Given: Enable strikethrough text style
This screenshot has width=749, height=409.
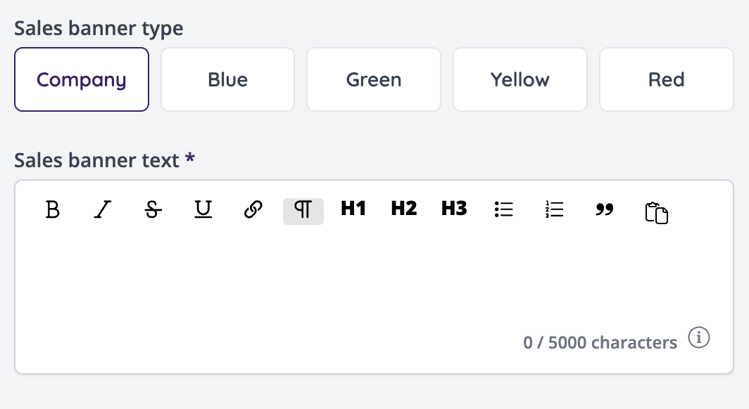Looking at the screenshot, I should [153, 210].
